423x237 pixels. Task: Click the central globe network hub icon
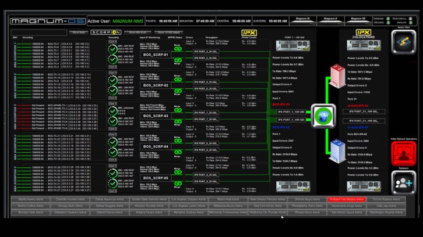[321, 115]
